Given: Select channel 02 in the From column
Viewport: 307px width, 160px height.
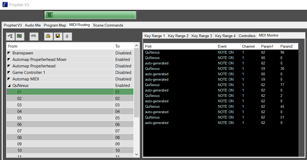Looking at the screenshot, I should point(60,98).
